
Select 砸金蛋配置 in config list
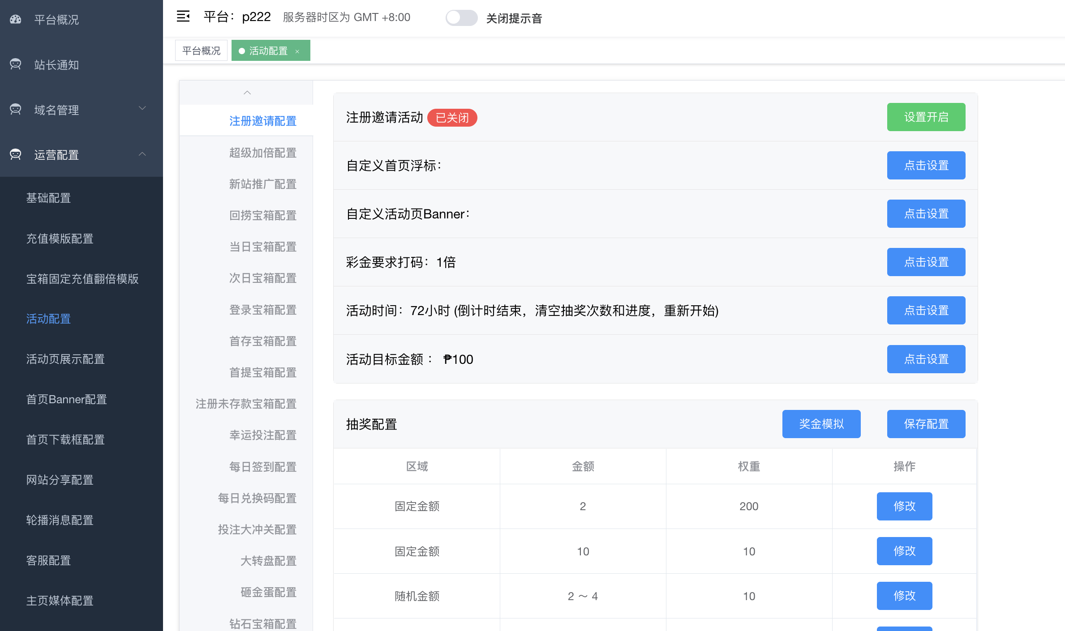tap(269, 592)
